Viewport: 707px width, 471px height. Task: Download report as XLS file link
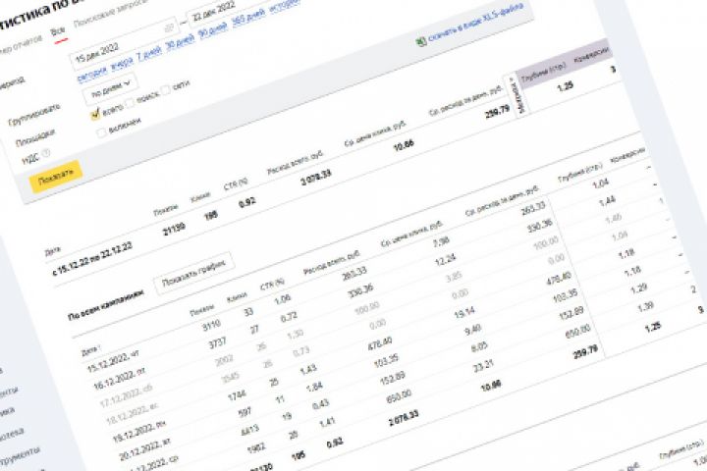tap(475, 23)
